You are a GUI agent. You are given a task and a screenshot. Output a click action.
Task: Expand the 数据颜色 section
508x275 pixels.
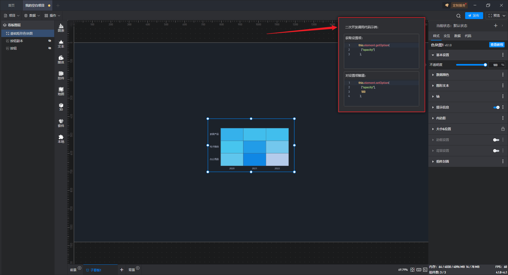442,75
